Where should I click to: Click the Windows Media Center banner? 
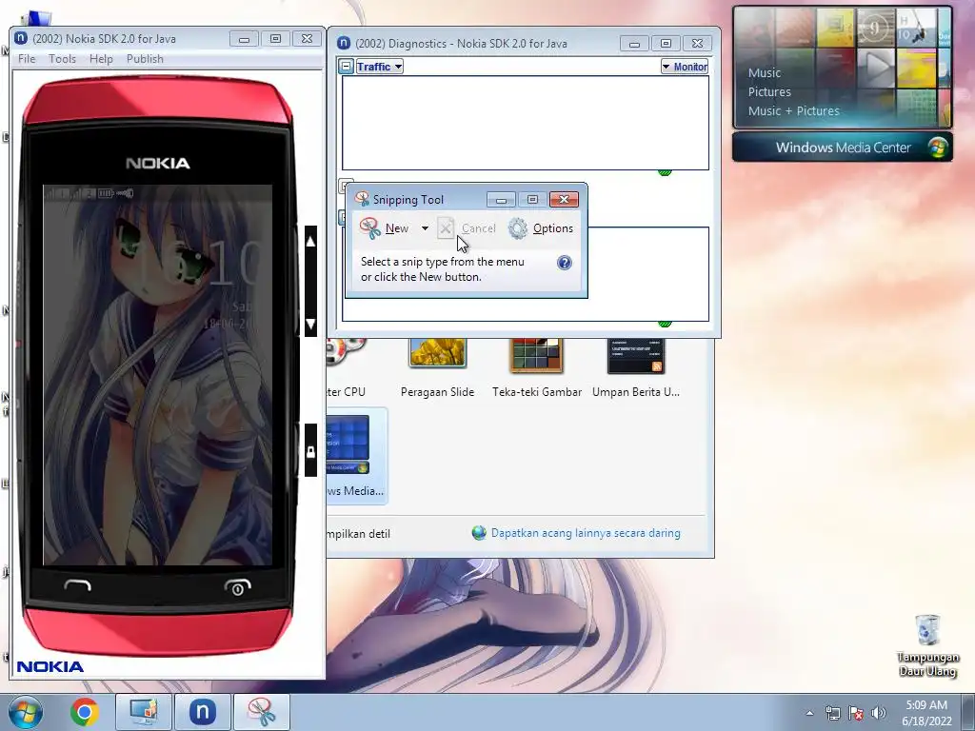tap(842, 148)
